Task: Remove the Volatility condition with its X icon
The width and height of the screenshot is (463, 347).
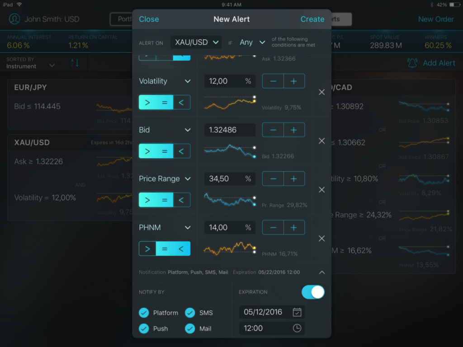Action: (321, 92)
